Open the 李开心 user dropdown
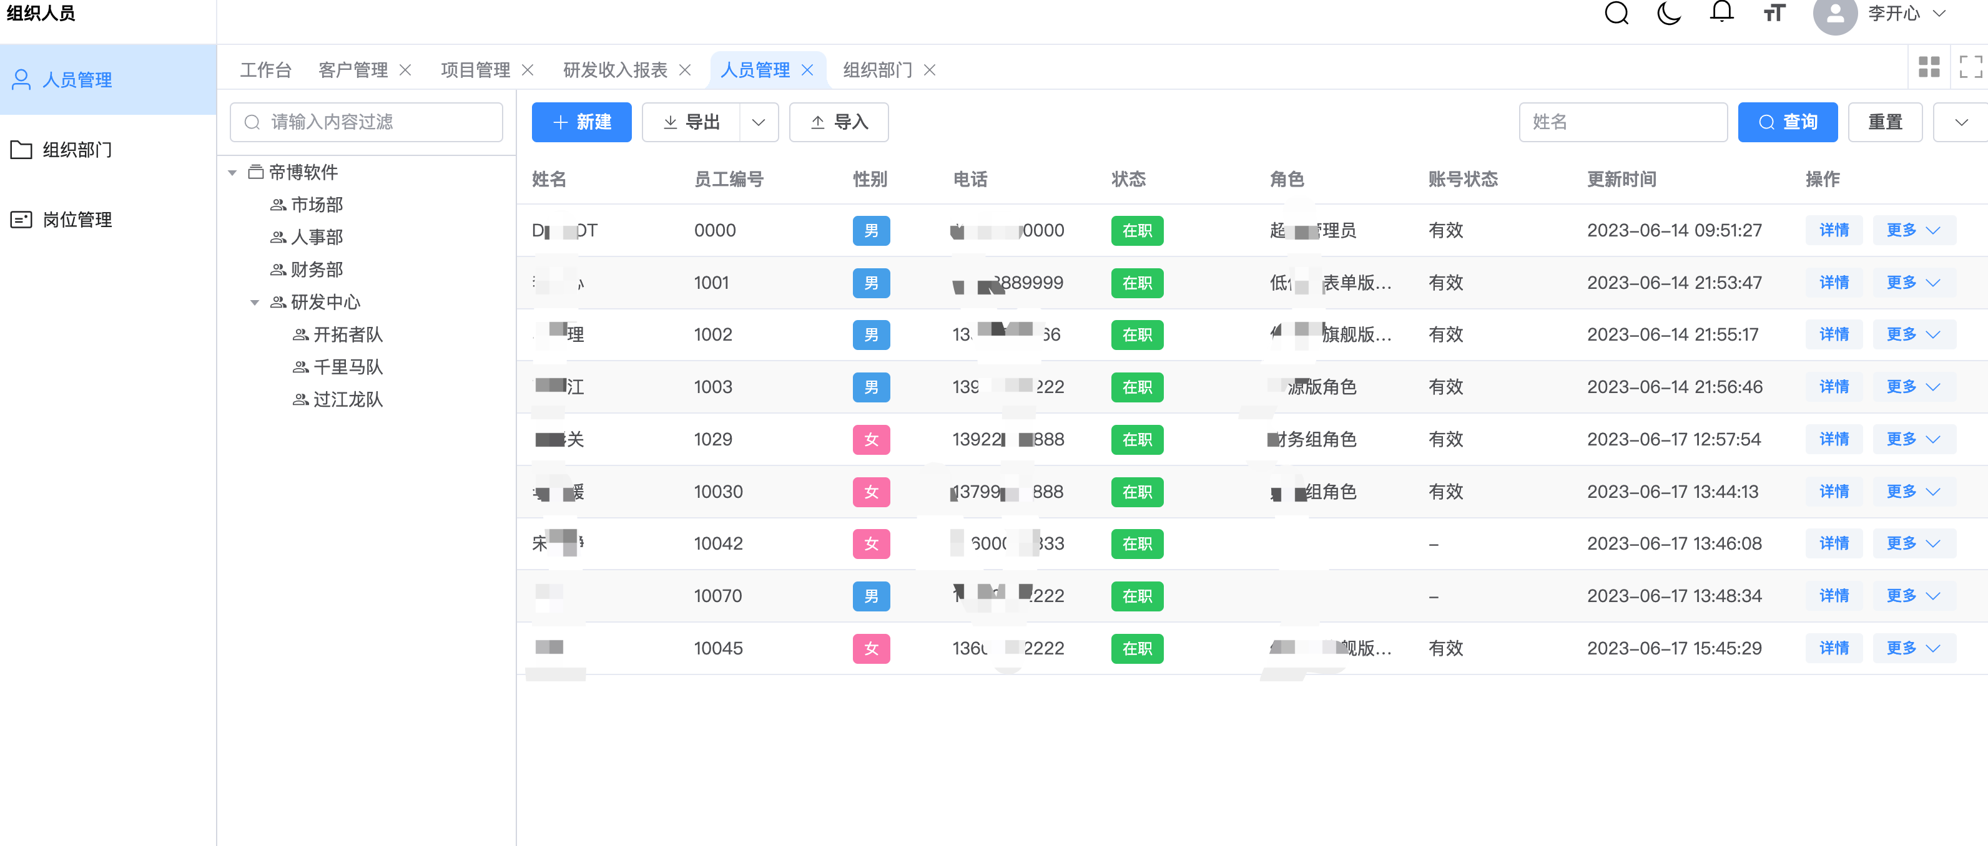 coord(1906,13)
